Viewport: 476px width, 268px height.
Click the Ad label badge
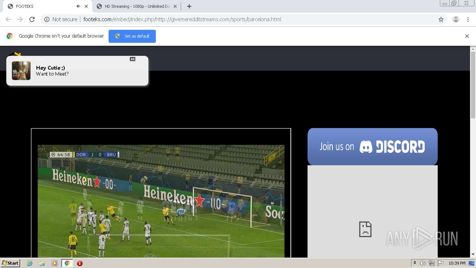[x=132, y=59]
